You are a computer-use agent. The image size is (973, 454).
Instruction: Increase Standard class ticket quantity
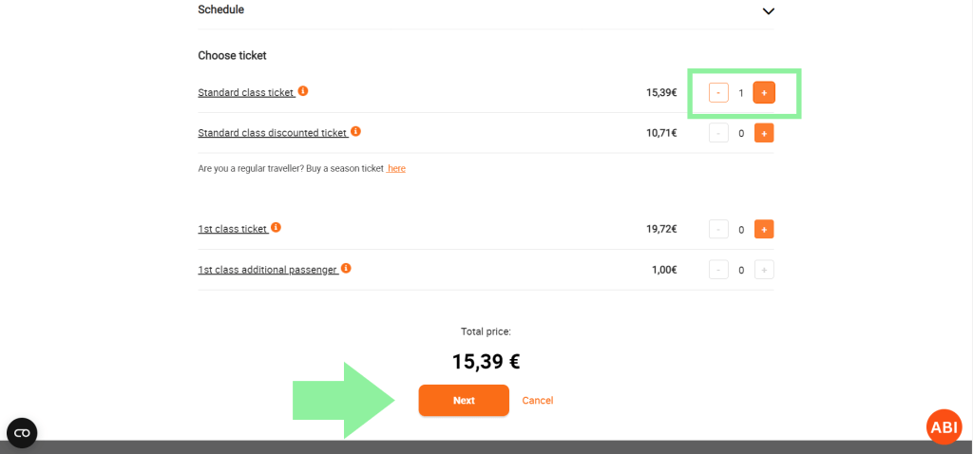[x=764, y=93]
